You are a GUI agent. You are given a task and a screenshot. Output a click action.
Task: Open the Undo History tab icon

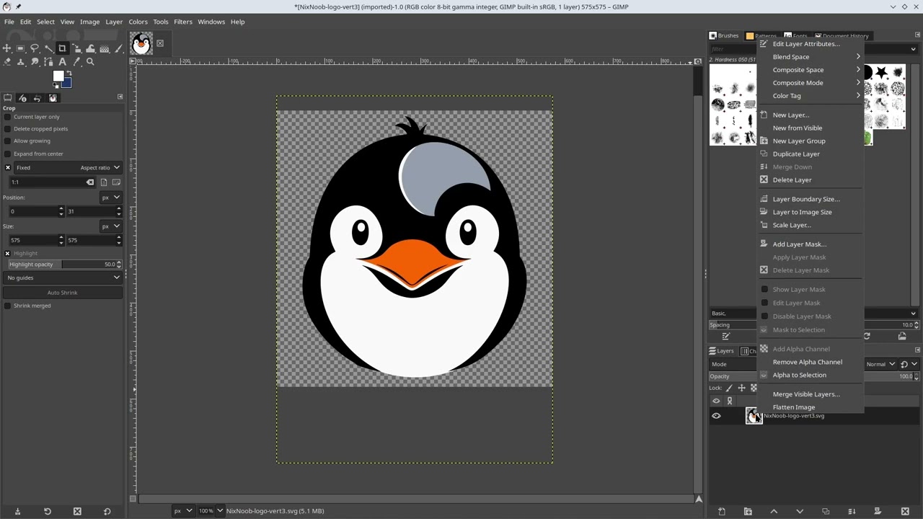37,98
